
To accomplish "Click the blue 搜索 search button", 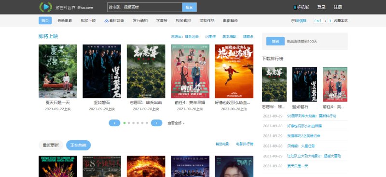I will coord(189,7).
